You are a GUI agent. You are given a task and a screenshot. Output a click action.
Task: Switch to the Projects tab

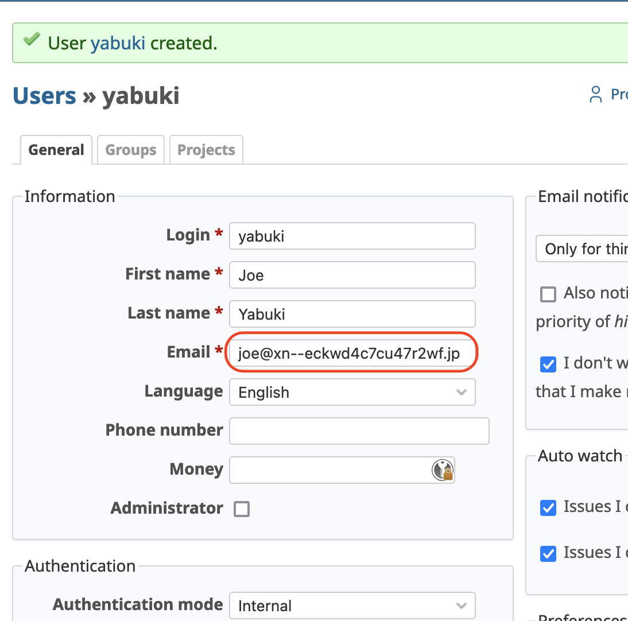tap(206, 150)
